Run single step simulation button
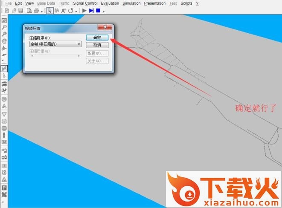 pyautogui.click(x=91, y=11)
